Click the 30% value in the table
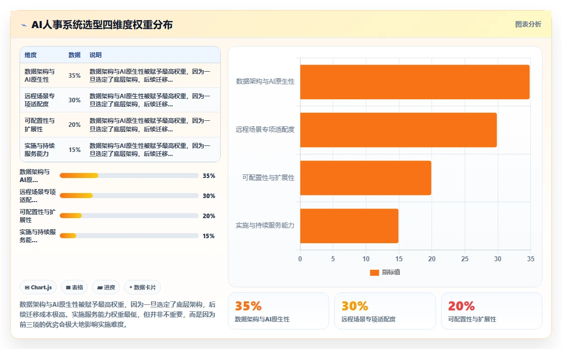This screenshot has width=562, height=349. [x=75, y=100]
